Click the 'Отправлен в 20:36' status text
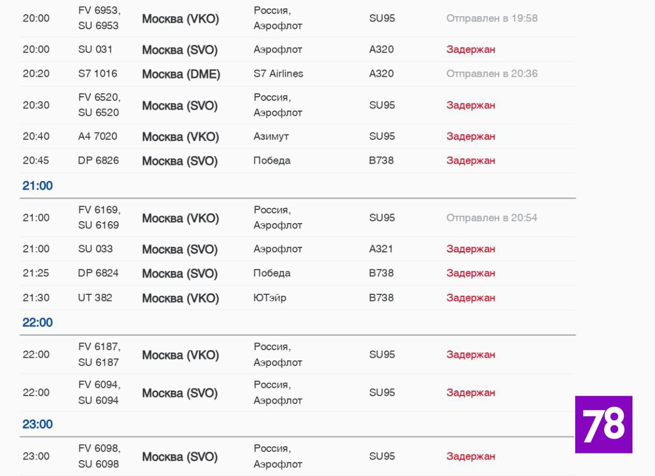The width and height of the screenshot is (655, 476). click(492, 74)
